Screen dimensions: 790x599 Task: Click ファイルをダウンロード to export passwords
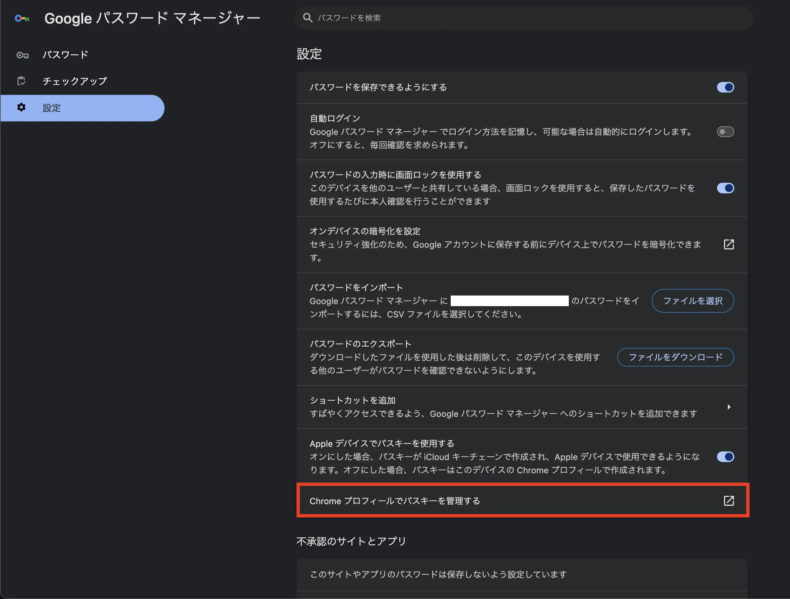coord(675,357)
